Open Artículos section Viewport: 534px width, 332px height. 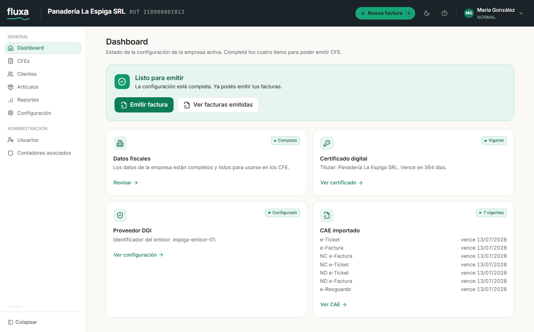tap(43, 87)
